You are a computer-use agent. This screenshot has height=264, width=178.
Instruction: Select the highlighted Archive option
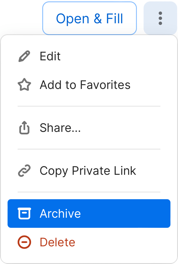pyautogui.click(x=60, y=214)
